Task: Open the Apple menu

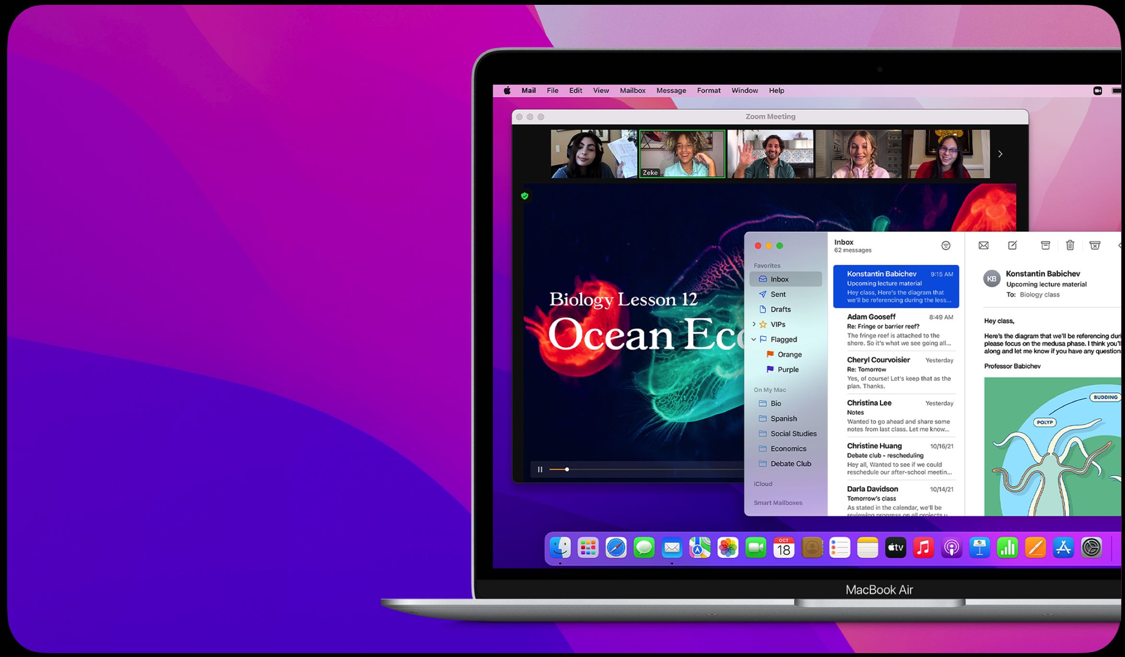Action: [507, 91]
